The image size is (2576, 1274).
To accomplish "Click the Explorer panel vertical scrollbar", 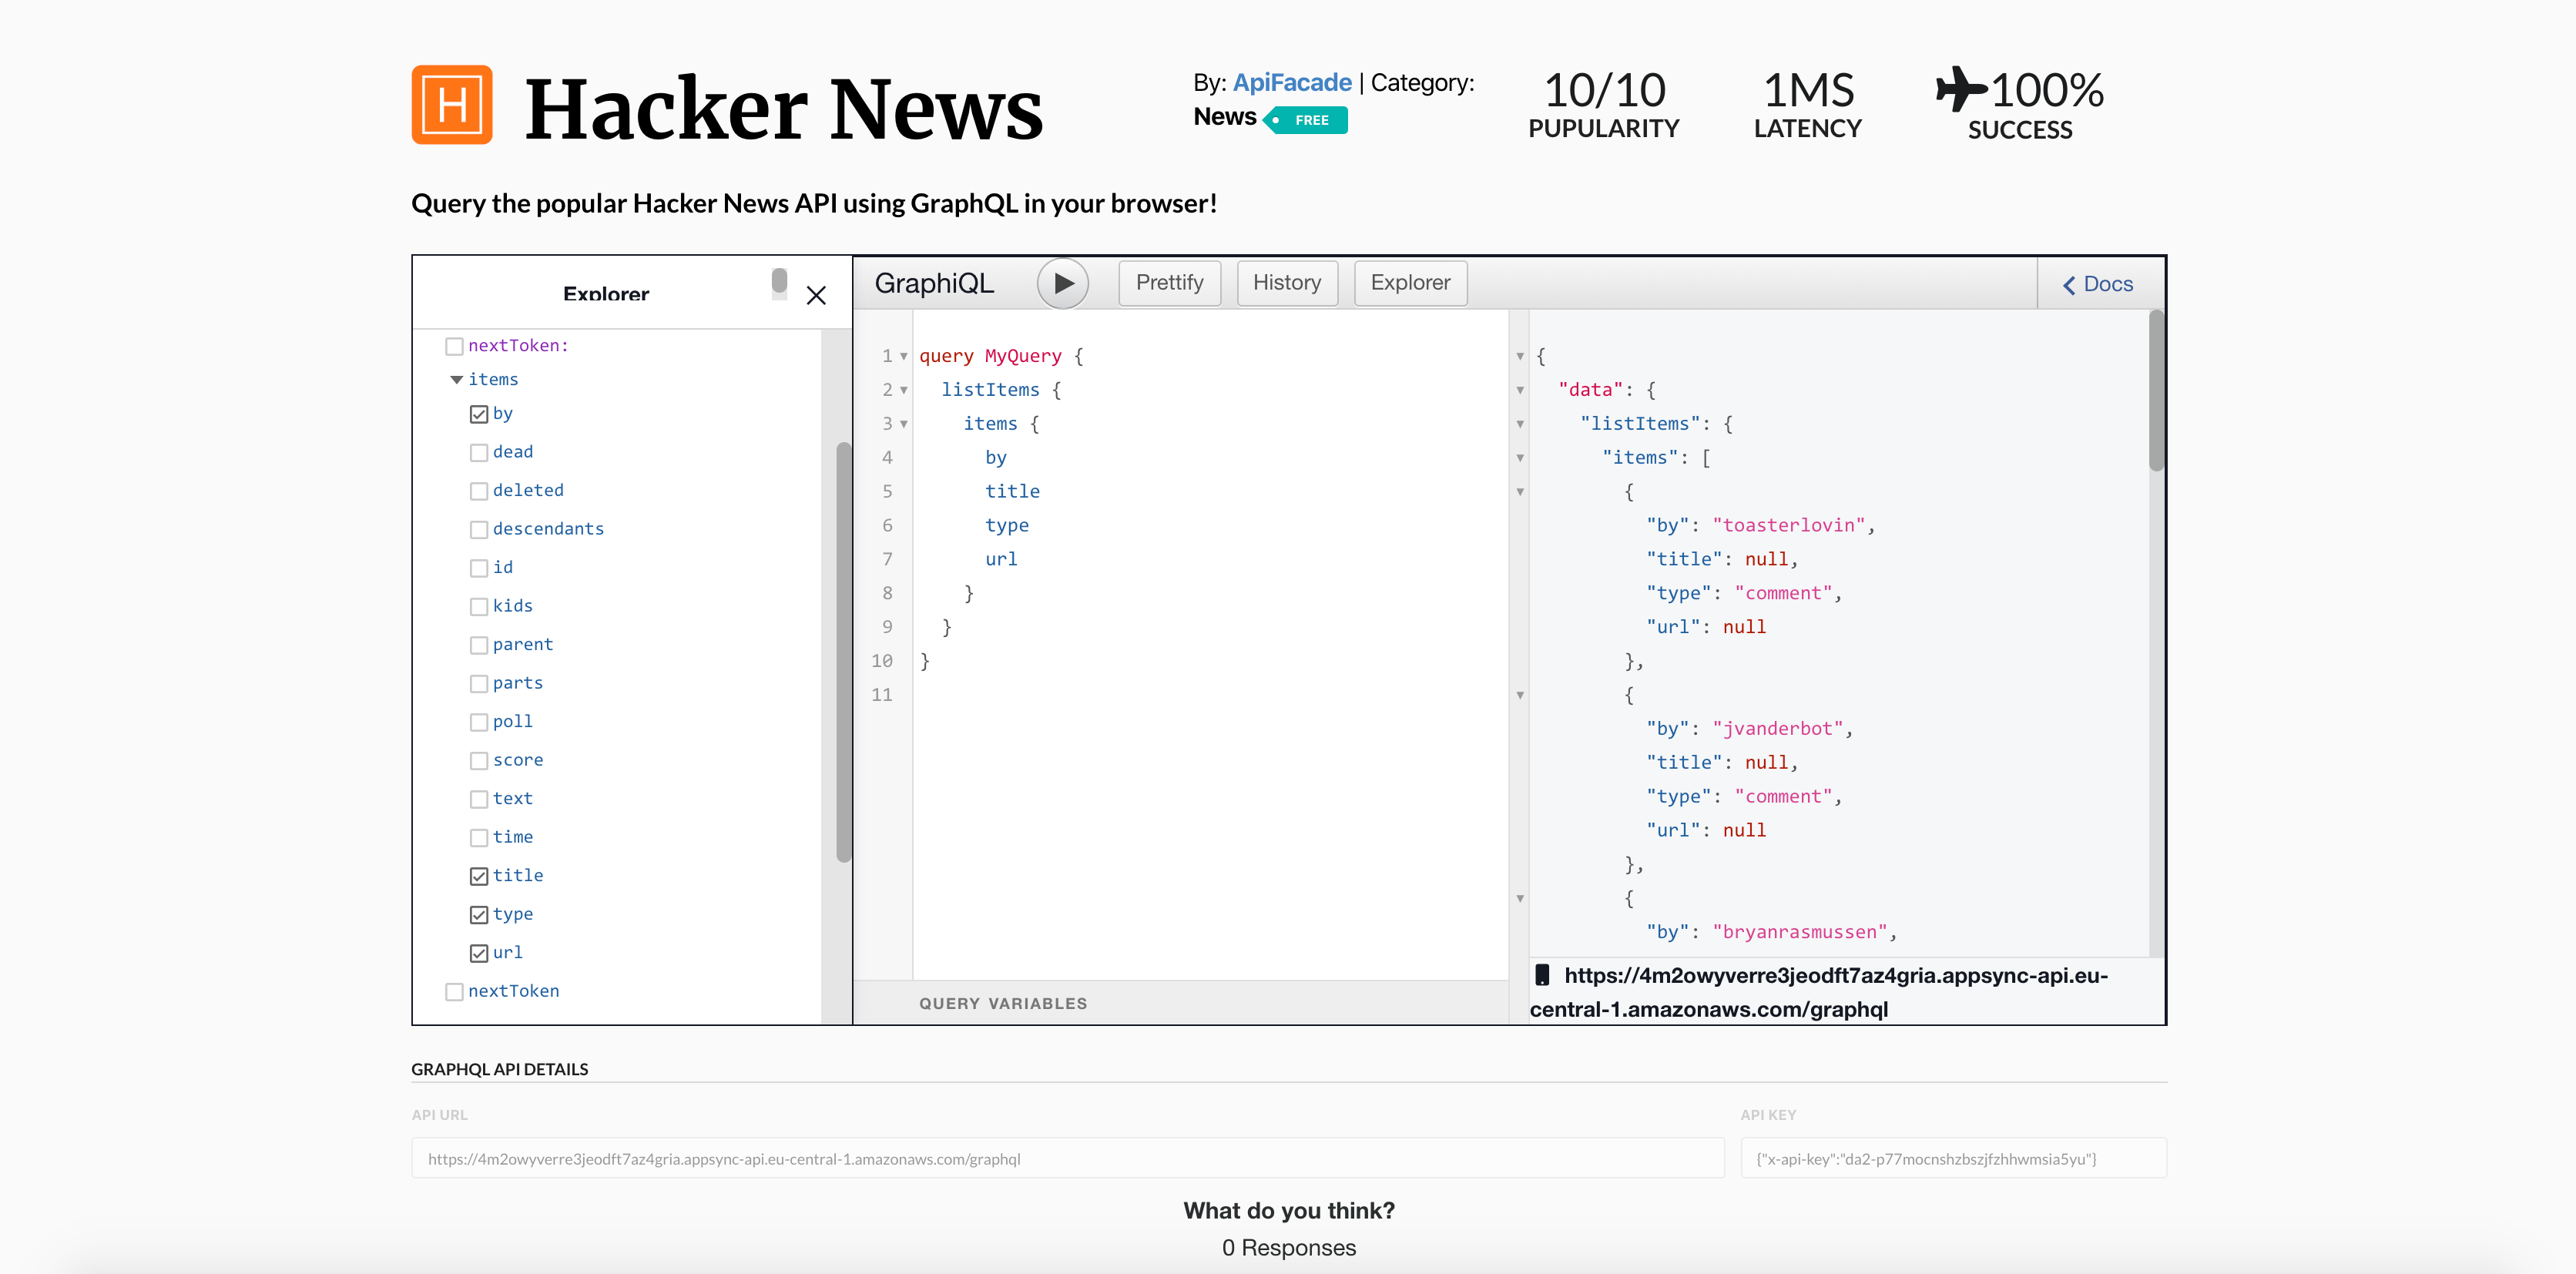I will coord(843,652).
